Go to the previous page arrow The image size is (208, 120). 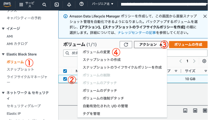180,61
